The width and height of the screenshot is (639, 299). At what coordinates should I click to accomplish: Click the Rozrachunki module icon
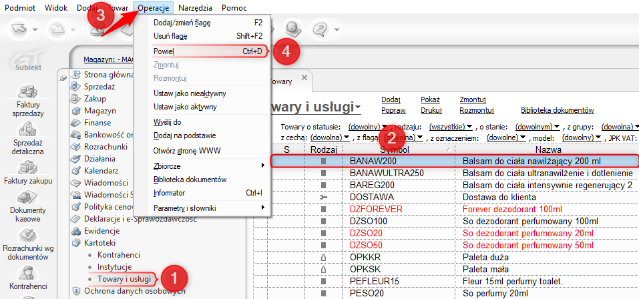tap(75, 147)
